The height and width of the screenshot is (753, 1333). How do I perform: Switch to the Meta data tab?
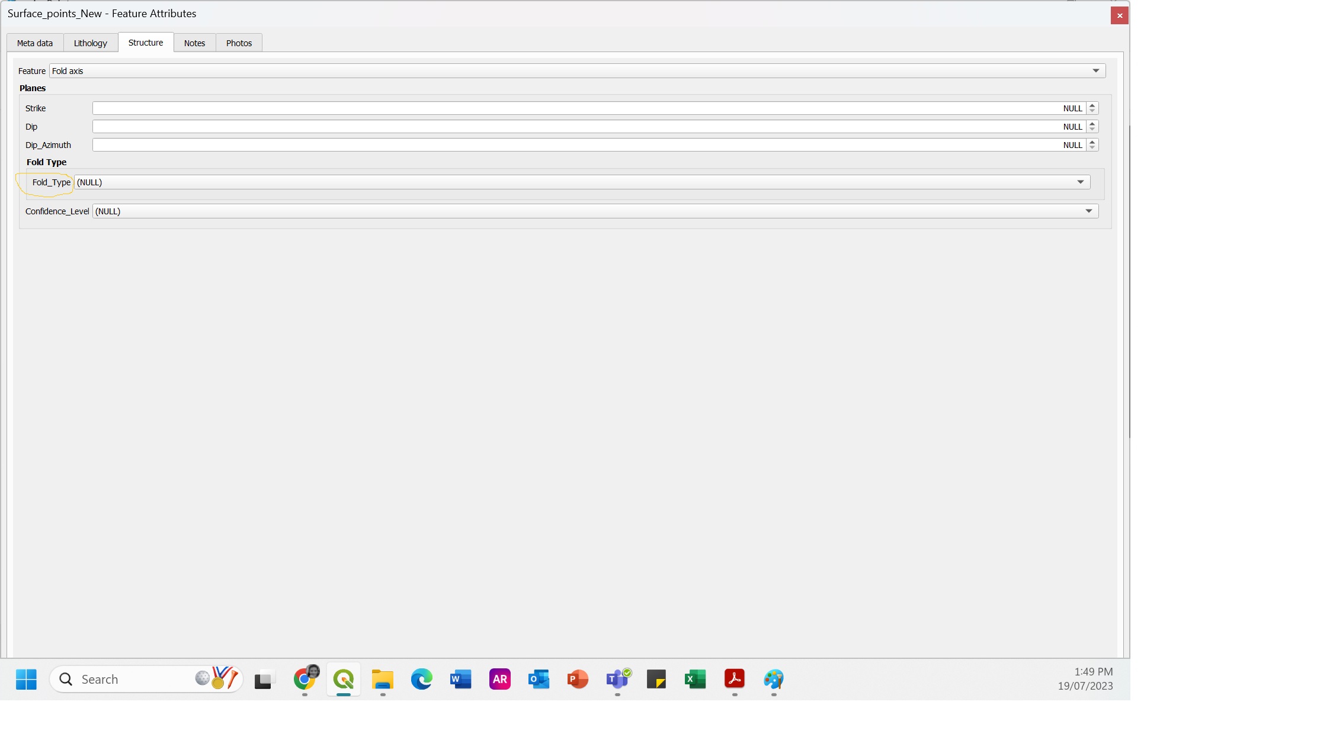35,42
